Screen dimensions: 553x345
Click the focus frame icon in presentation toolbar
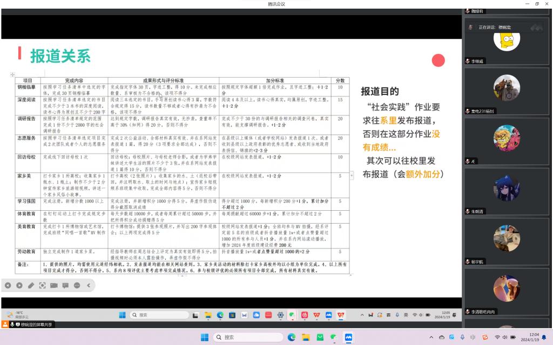click(42, 285)
